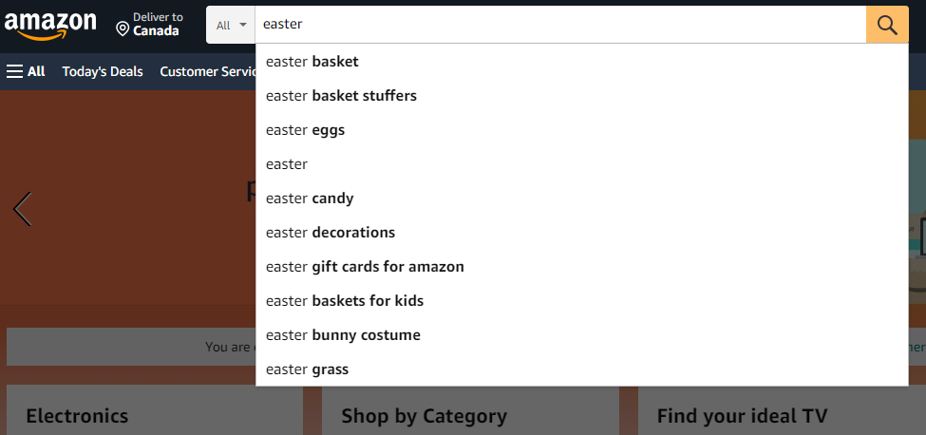This screenshot has height=435, width=926.
Task: Choose "easter baskets for kids" suggestion
Action: 581,301
